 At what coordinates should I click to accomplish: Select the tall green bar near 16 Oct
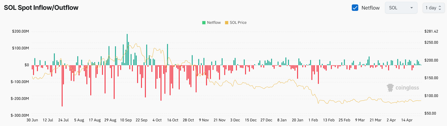pyautogui.click(x=167, y=54)
